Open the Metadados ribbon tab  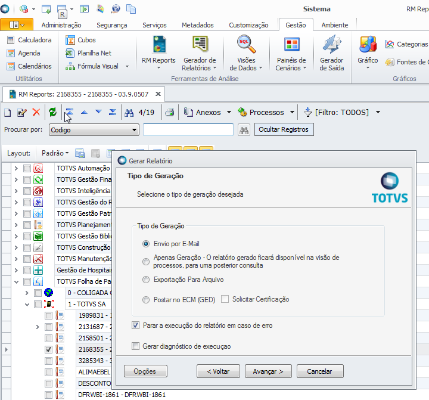click(198, 25)
